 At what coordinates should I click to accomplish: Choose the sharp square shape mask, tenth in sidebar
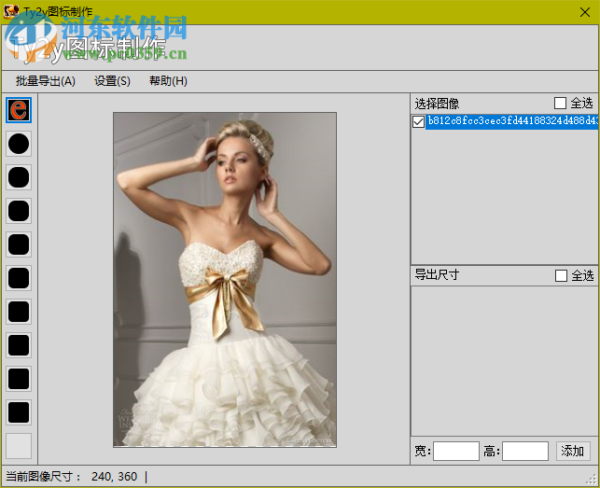click(x=19, y=412)
